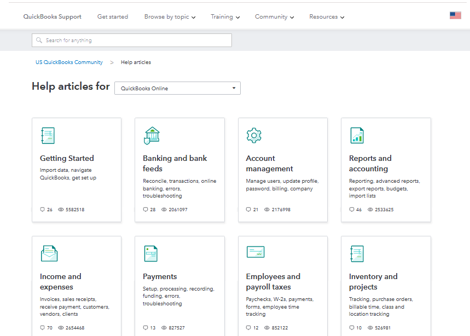
Task: Click the Banking and bank feeds building icon
Action: [x=152, y=136]
